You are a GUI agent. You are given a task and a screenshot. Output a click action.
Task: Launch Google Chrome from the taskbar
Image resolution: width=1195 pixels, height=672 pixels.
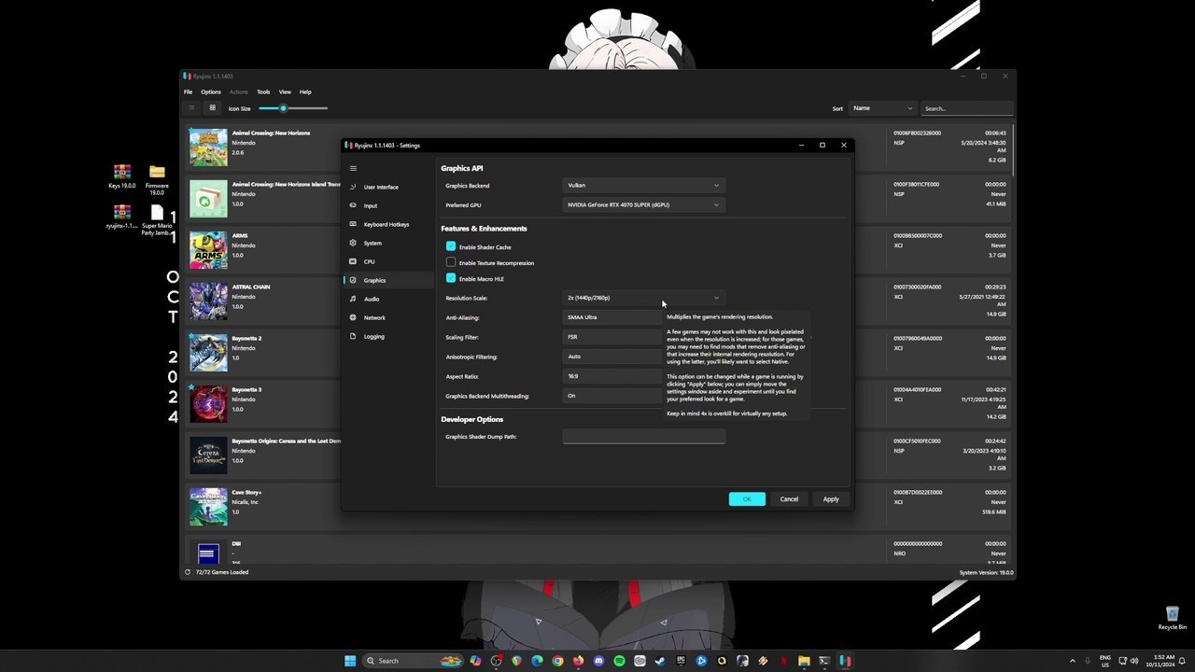coord(557,661)
